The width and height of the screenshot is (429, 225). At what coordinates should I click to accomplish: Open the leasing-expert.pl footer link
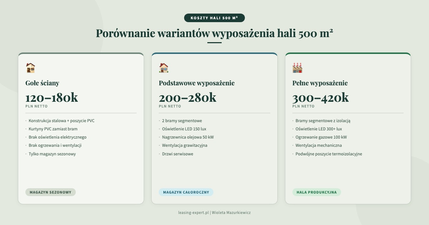point(193,212)
